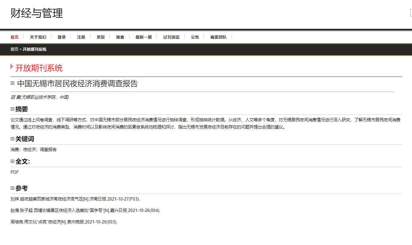Click the list icon next to 参考
This screenshot has height=245, width=412.
coord(12,188)
